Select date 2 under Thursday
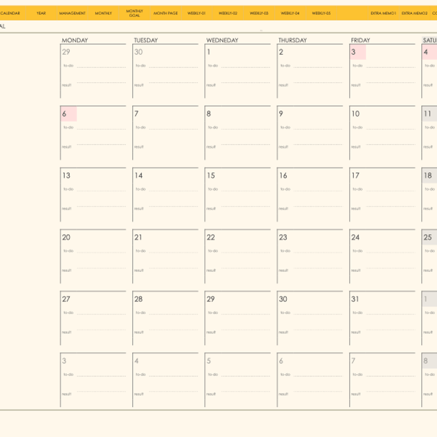This screenshot has height=437, width=437. 281,52
